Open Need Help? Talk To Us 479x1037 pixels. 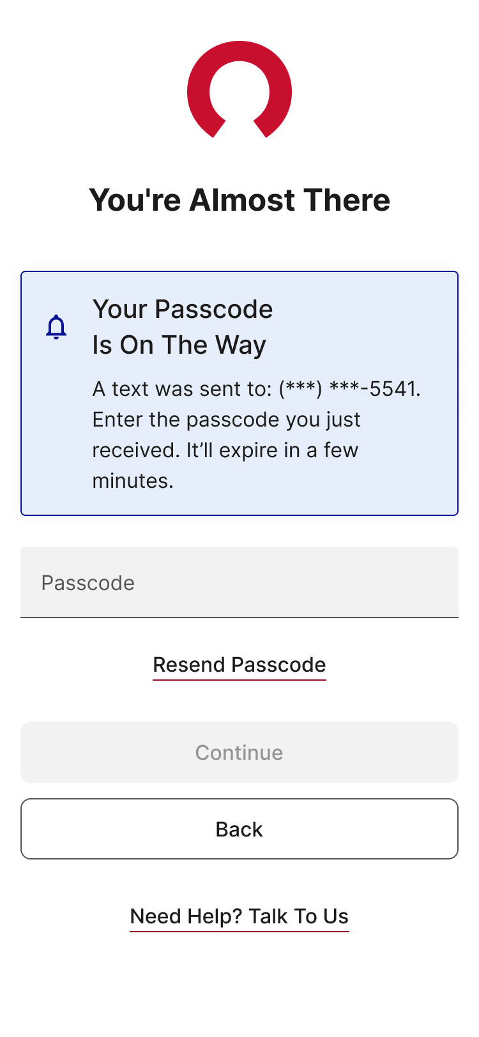[239, 916]
